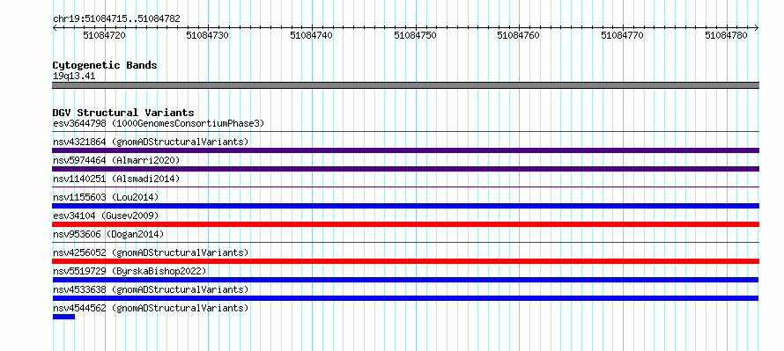This screenshot has height=351, width=784.
Task: Click nsv1155603 (Lou2014) label
Action: pos(106,197)
